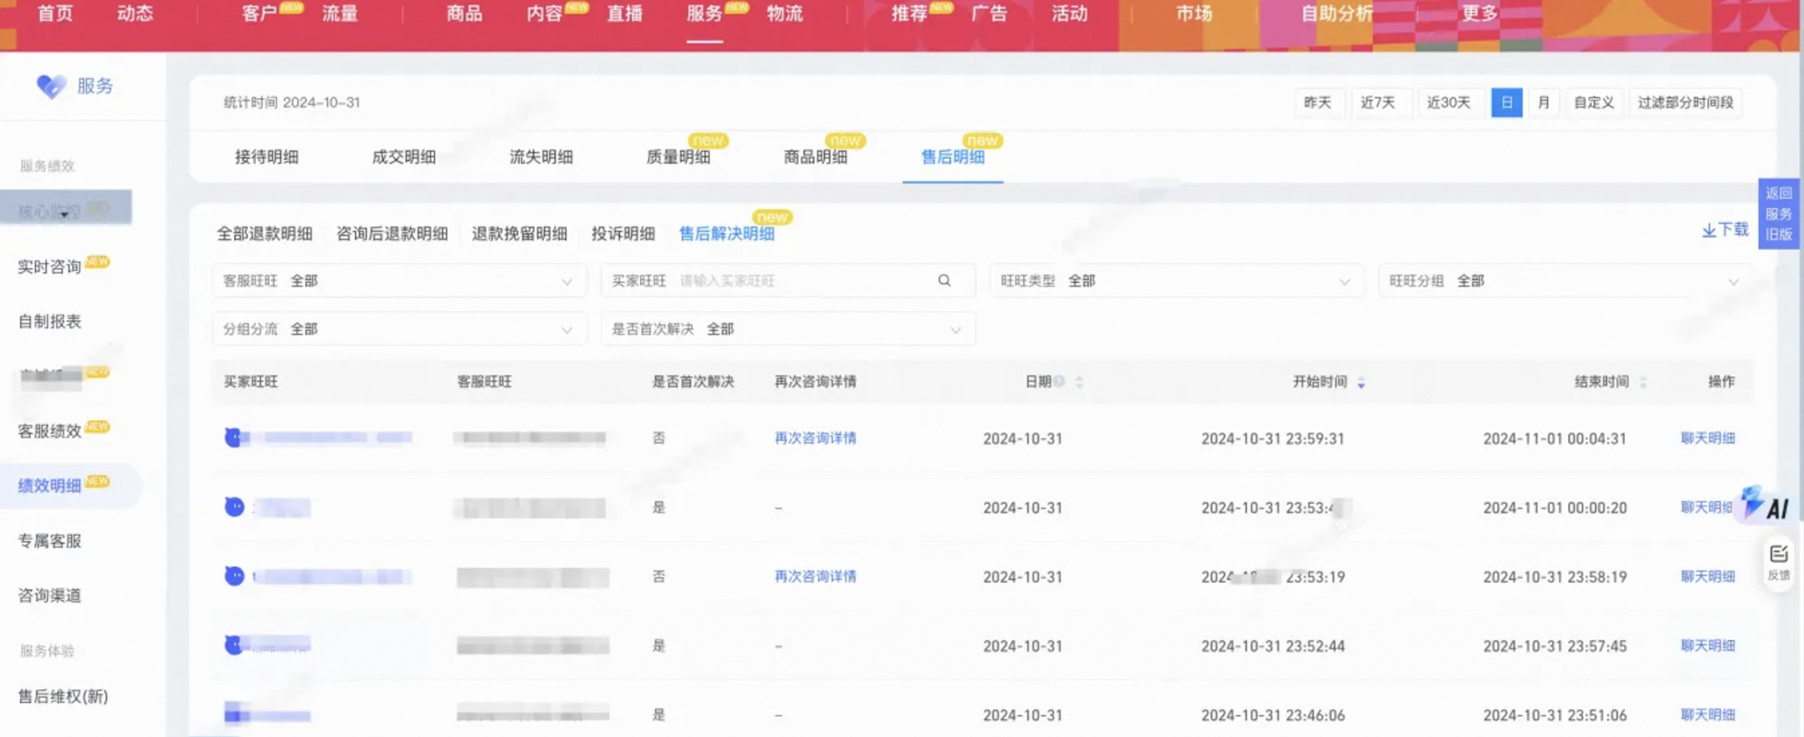The image size is (1804, 737).
Task: Open 售后维权(新) in sidebar
Action: [x=63, y=697]
